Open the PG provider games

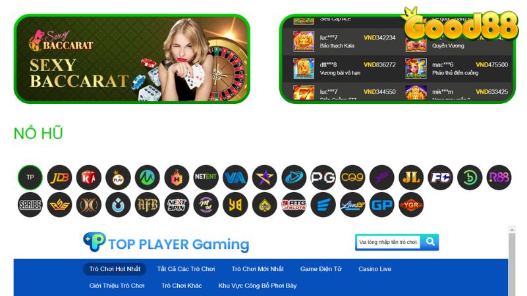pos(323,178)
